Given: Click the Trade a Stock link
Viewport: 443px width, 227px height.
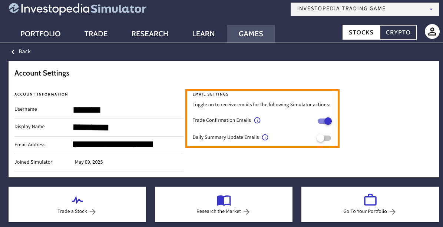Looking at the screenshot, I should [77, 211].
